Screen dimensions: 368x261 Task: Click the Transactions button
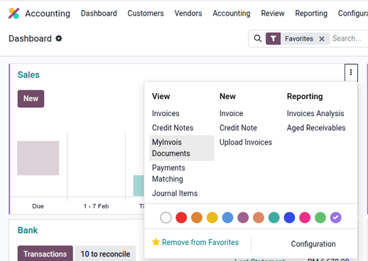pos(45,254)
